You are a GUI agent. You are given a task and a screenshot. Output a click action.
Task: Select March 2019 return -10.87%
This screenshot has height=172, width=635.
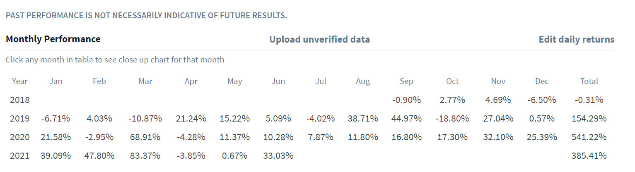(145, 119)
